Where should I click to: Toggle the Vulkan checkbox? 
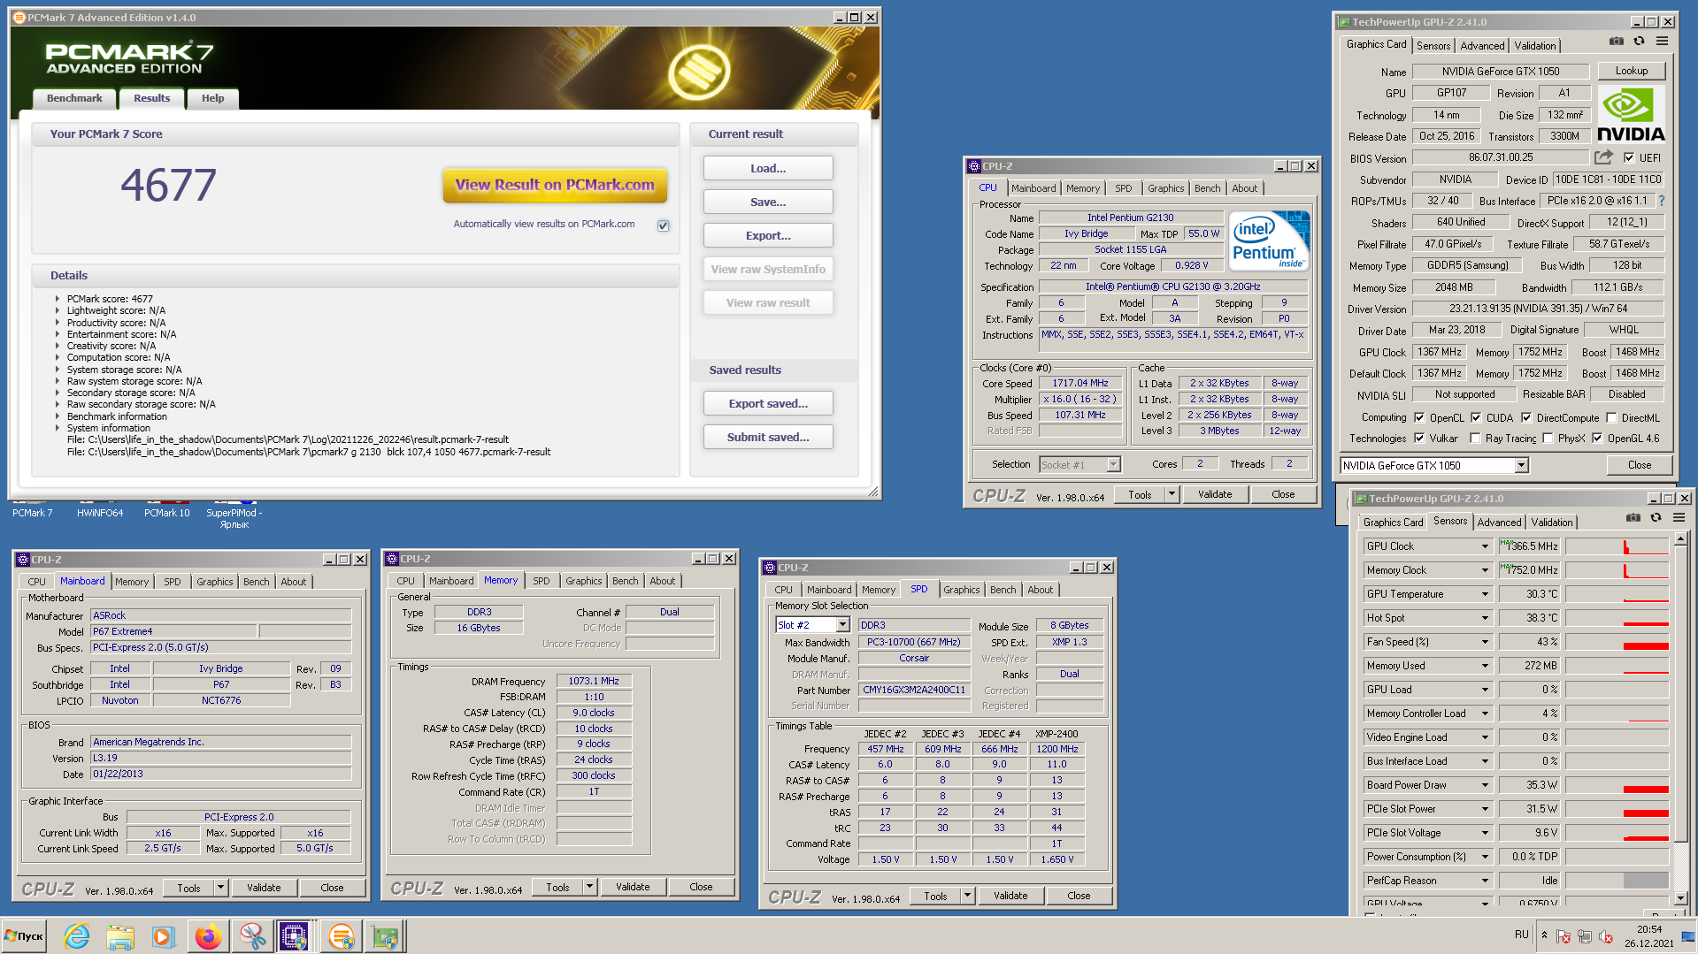point(1419,438)
